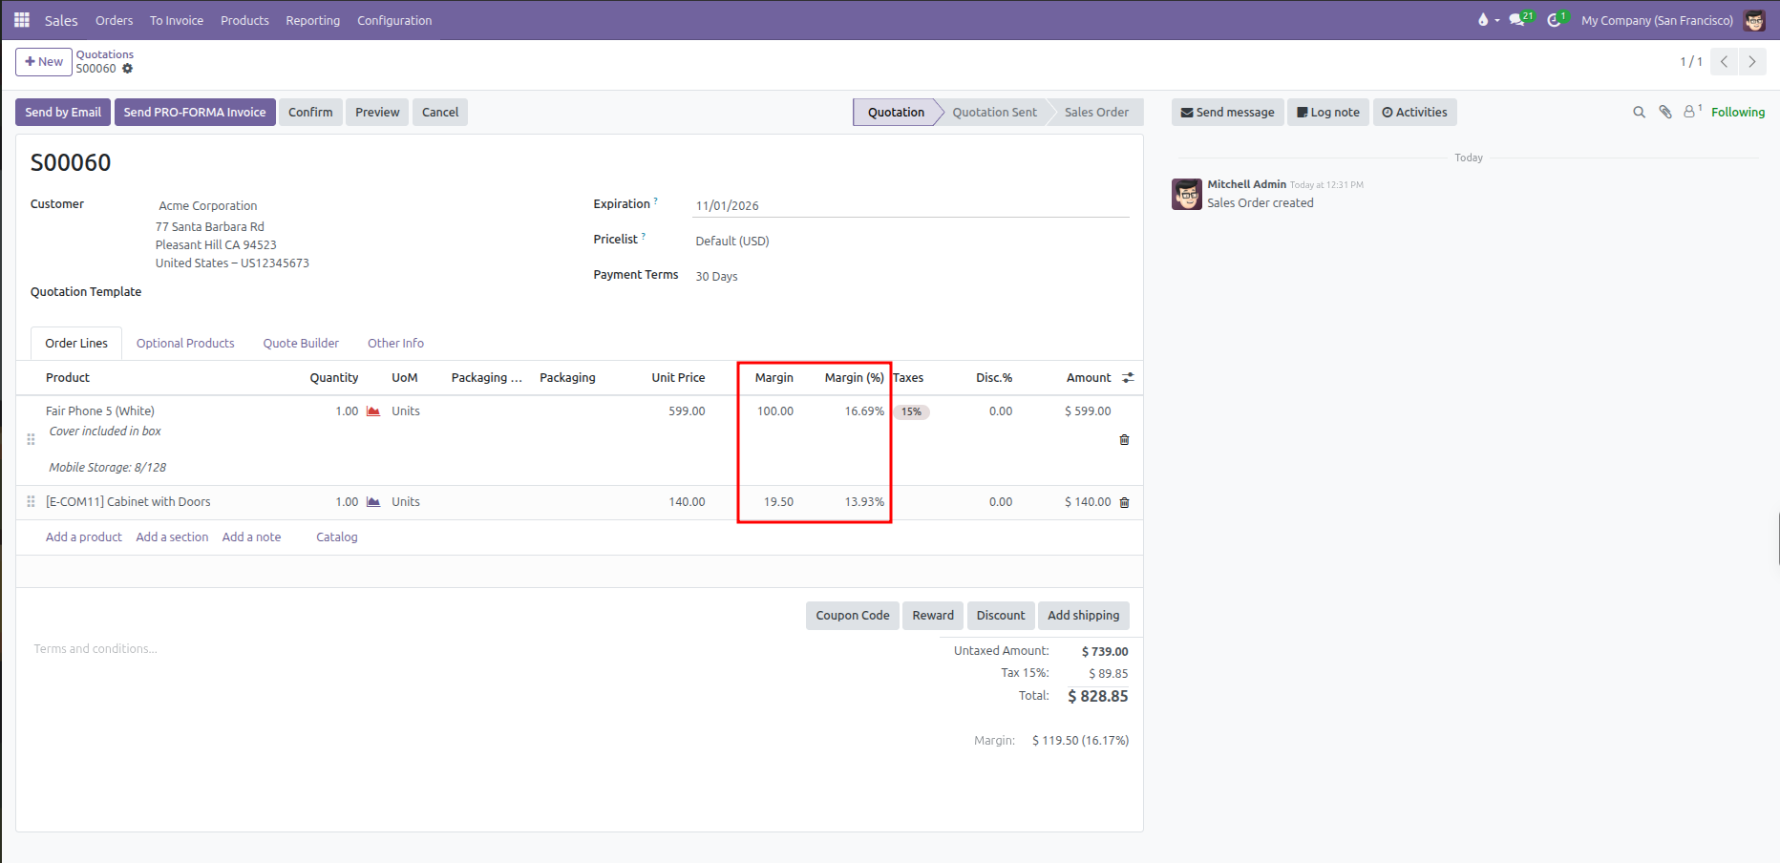This screenshot has height=863, width=1780.
Task: Open the Orders menu
Action: click(114, 20)
